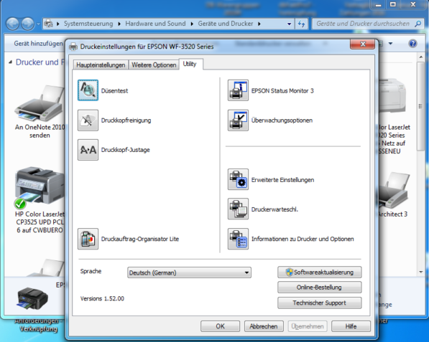Click the Abbrechen button
This screenshot has width=429, height=342.
[x=264, y=326]
